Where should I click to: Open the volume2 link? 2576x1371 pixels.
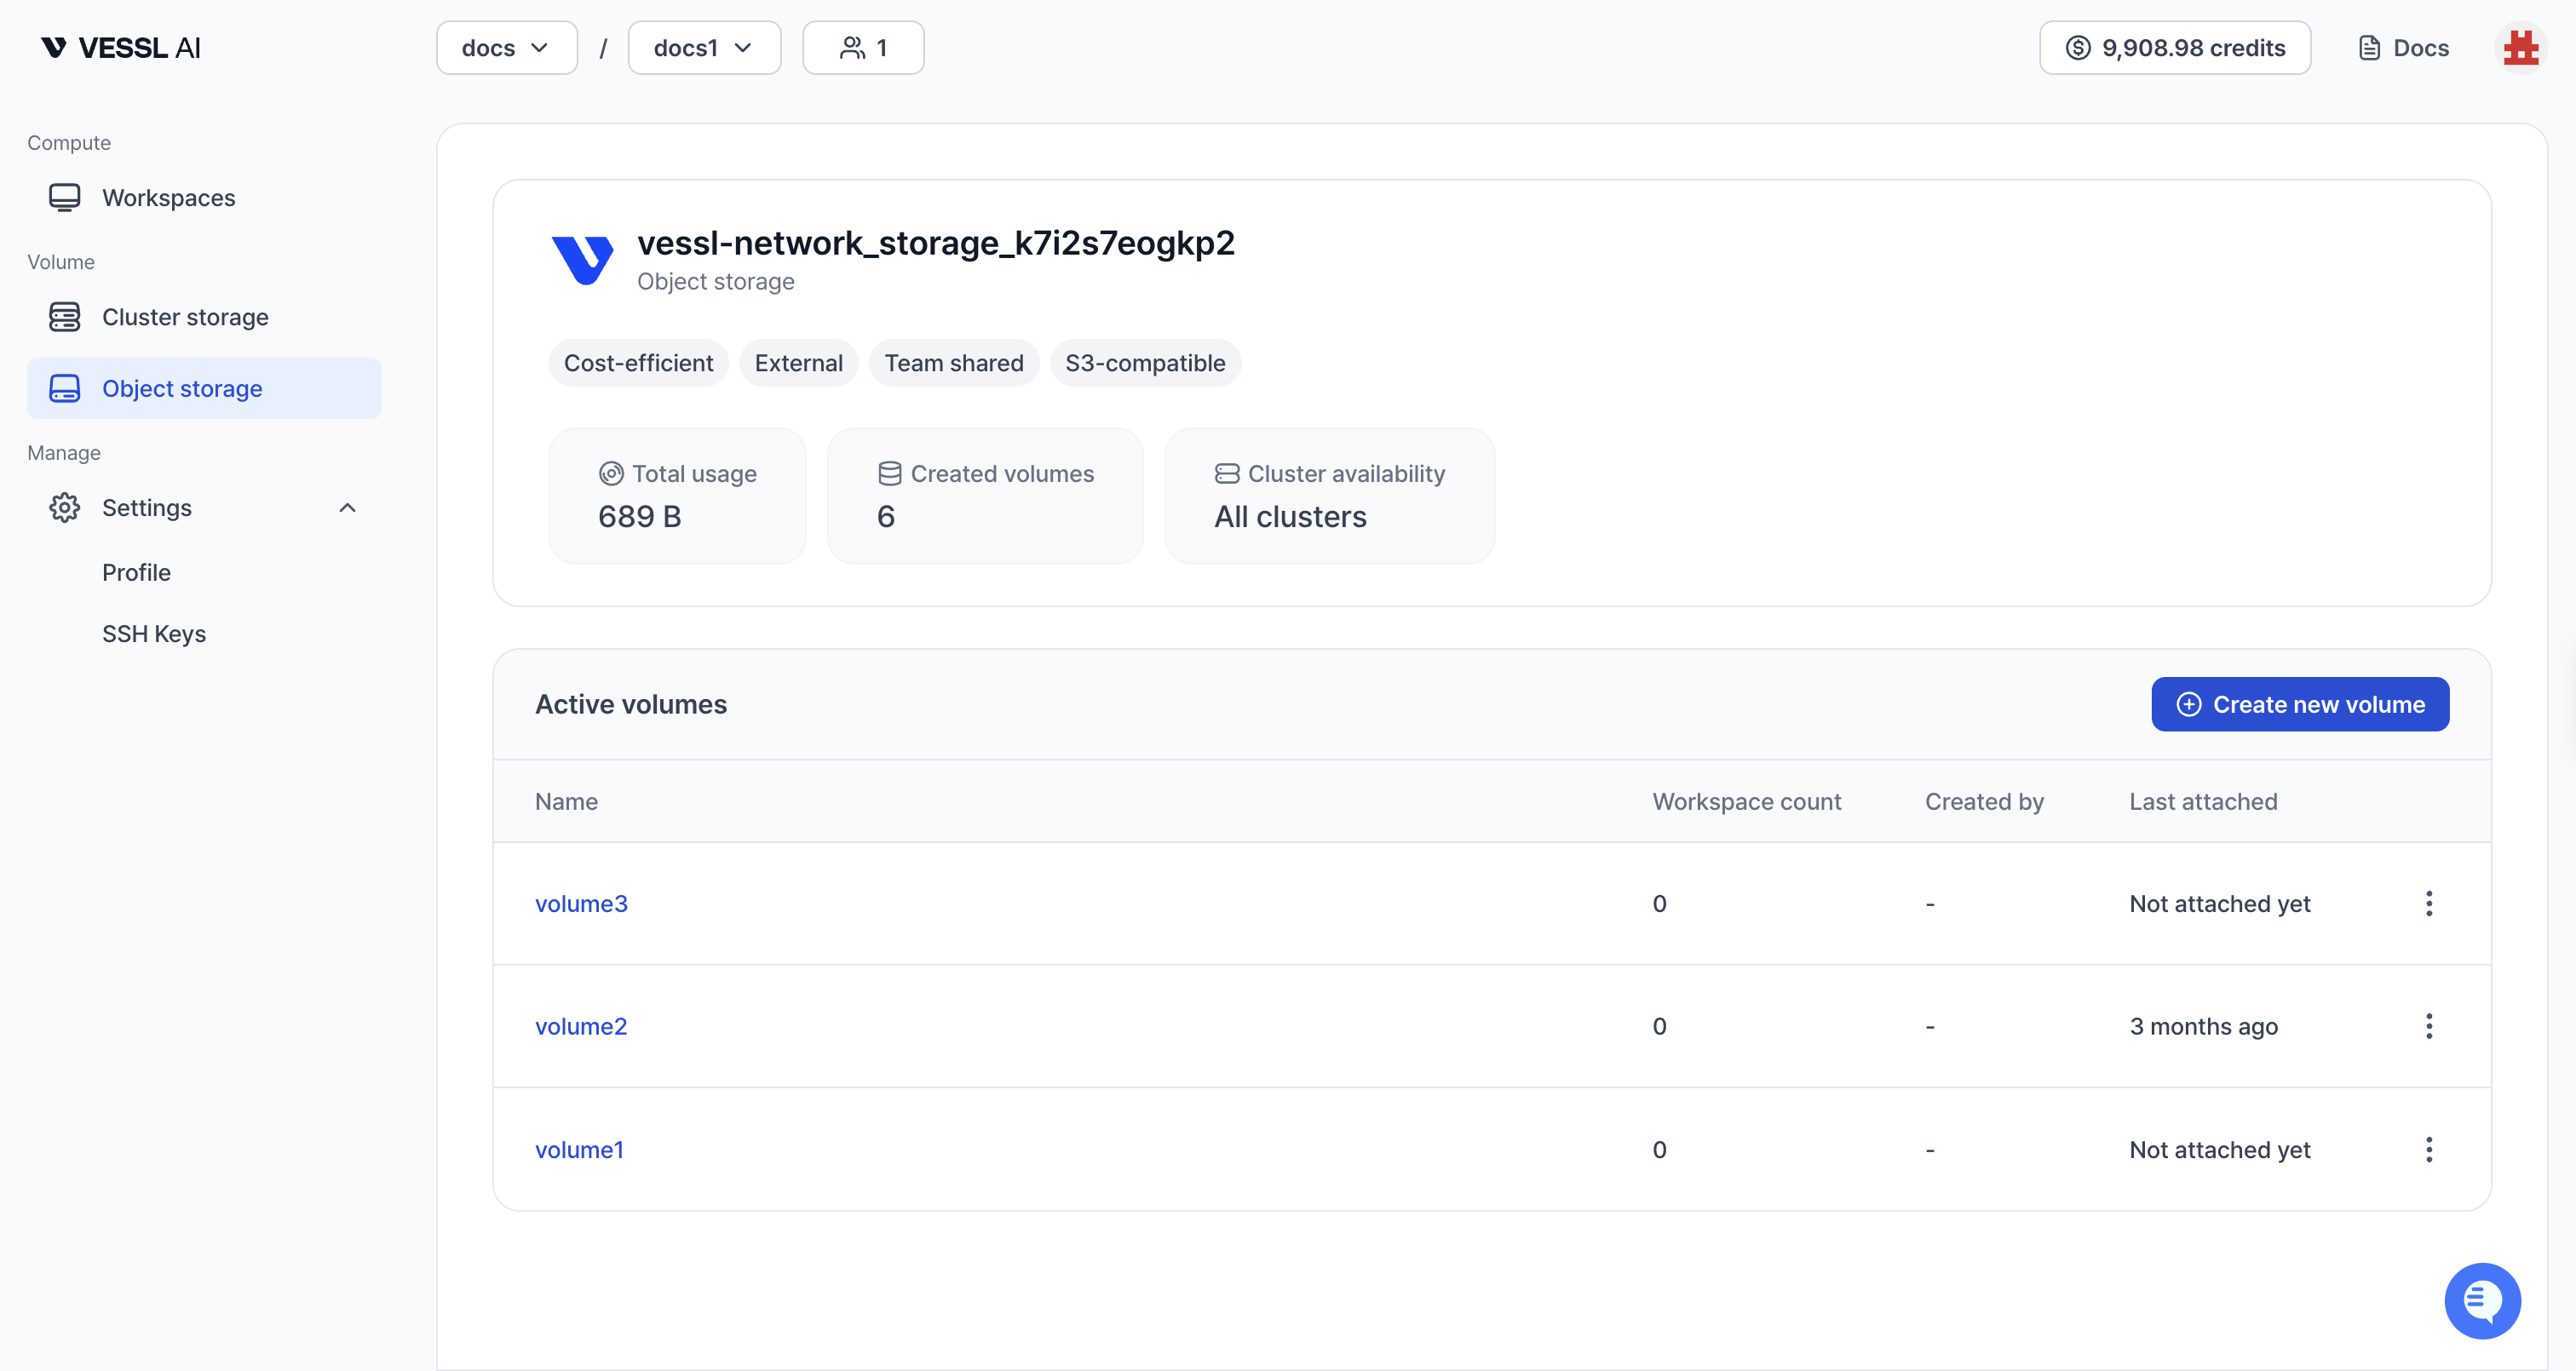pos(580,1026)
